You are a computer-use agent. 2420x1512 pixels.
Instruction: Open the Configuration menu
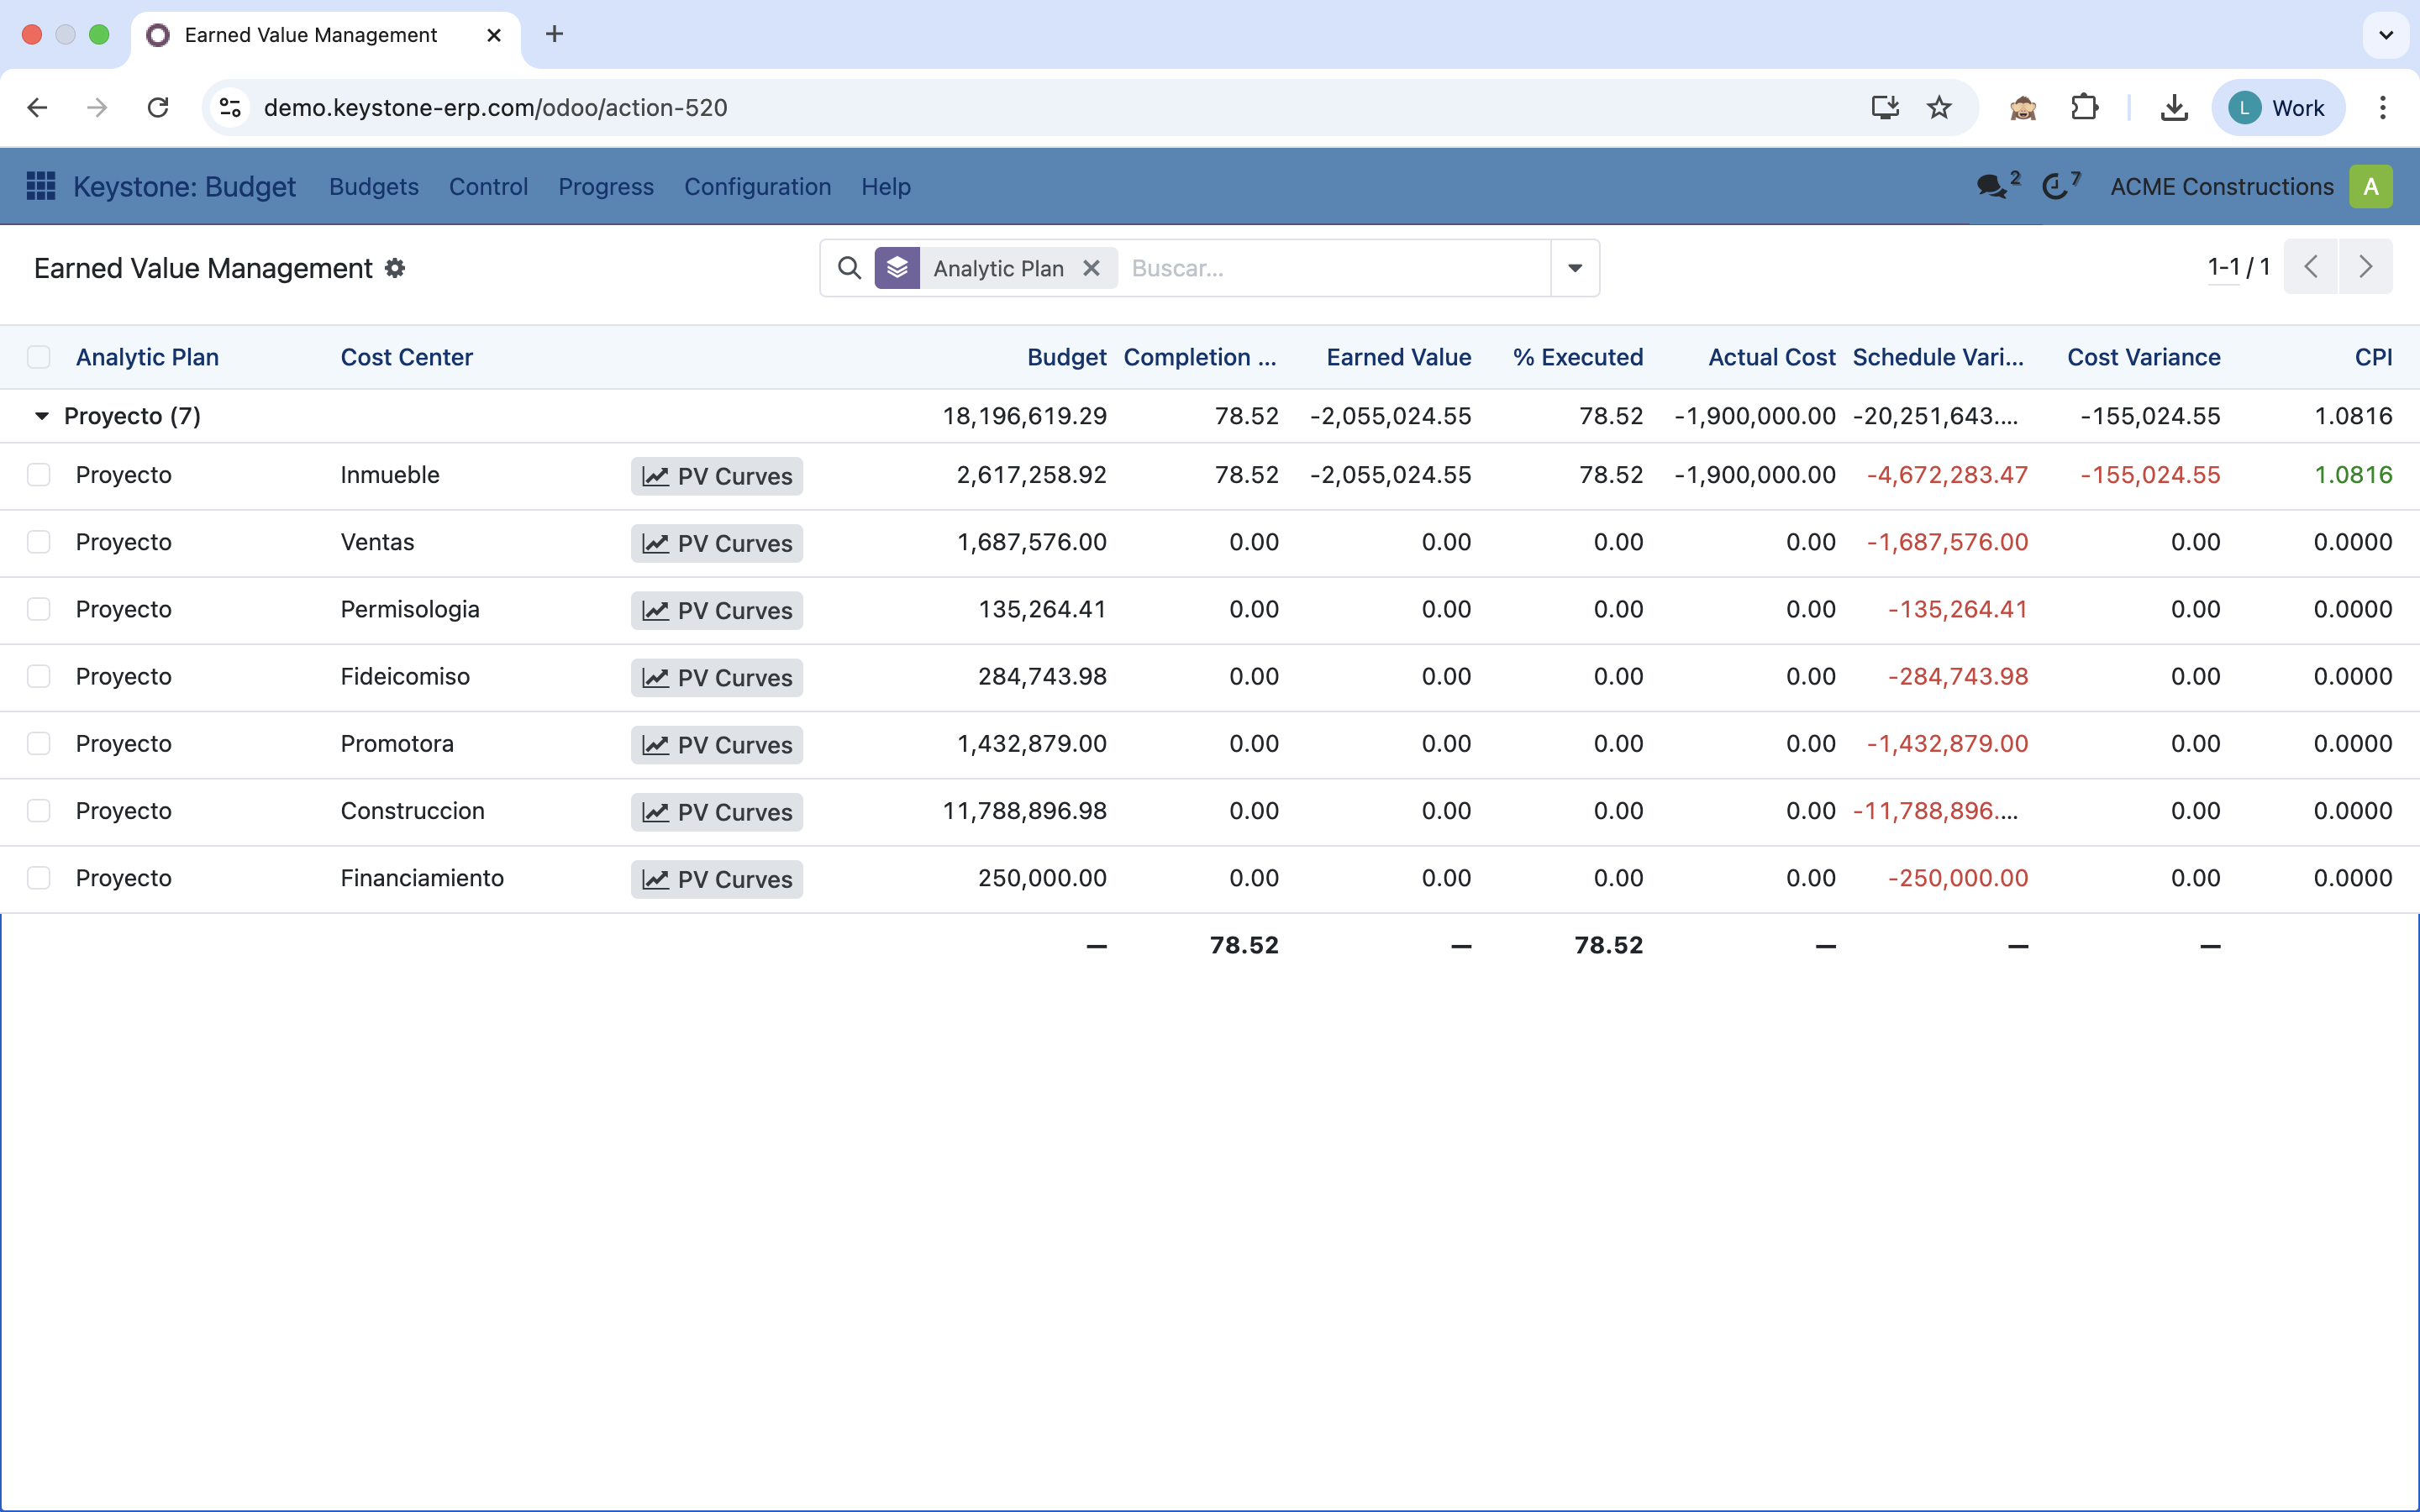coord(757,187)
